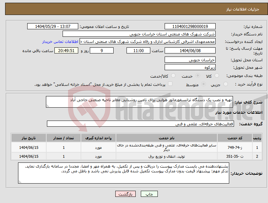The width and height of the screenshot is (268, 203).
Task: Click the row 1 date 1404/06/15
Action: pyautogui.click(x=29, y=147)
